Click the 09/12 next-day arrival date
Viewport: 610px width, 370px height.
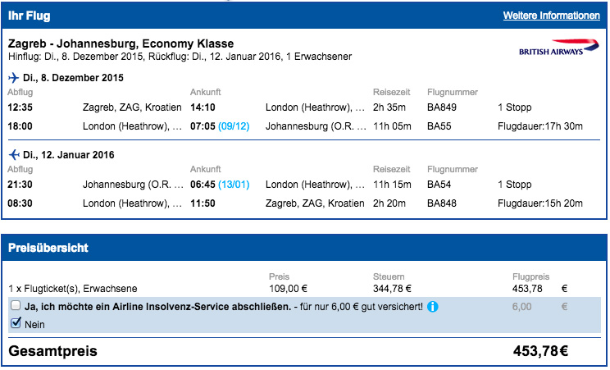233,126
